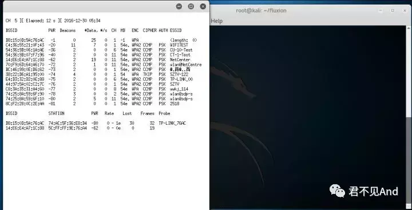Select the TP-LINK_76AC probe entry
The image size is (412, 210).
172,123
